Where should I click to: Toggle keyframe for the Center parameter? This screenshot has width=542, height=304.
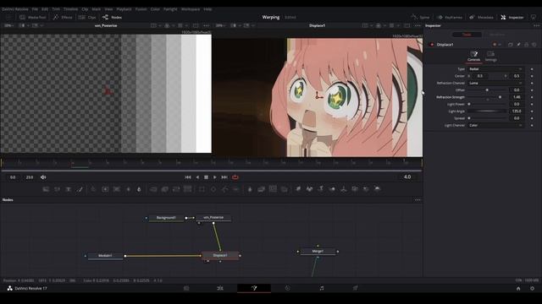click(x=532, y=76)
